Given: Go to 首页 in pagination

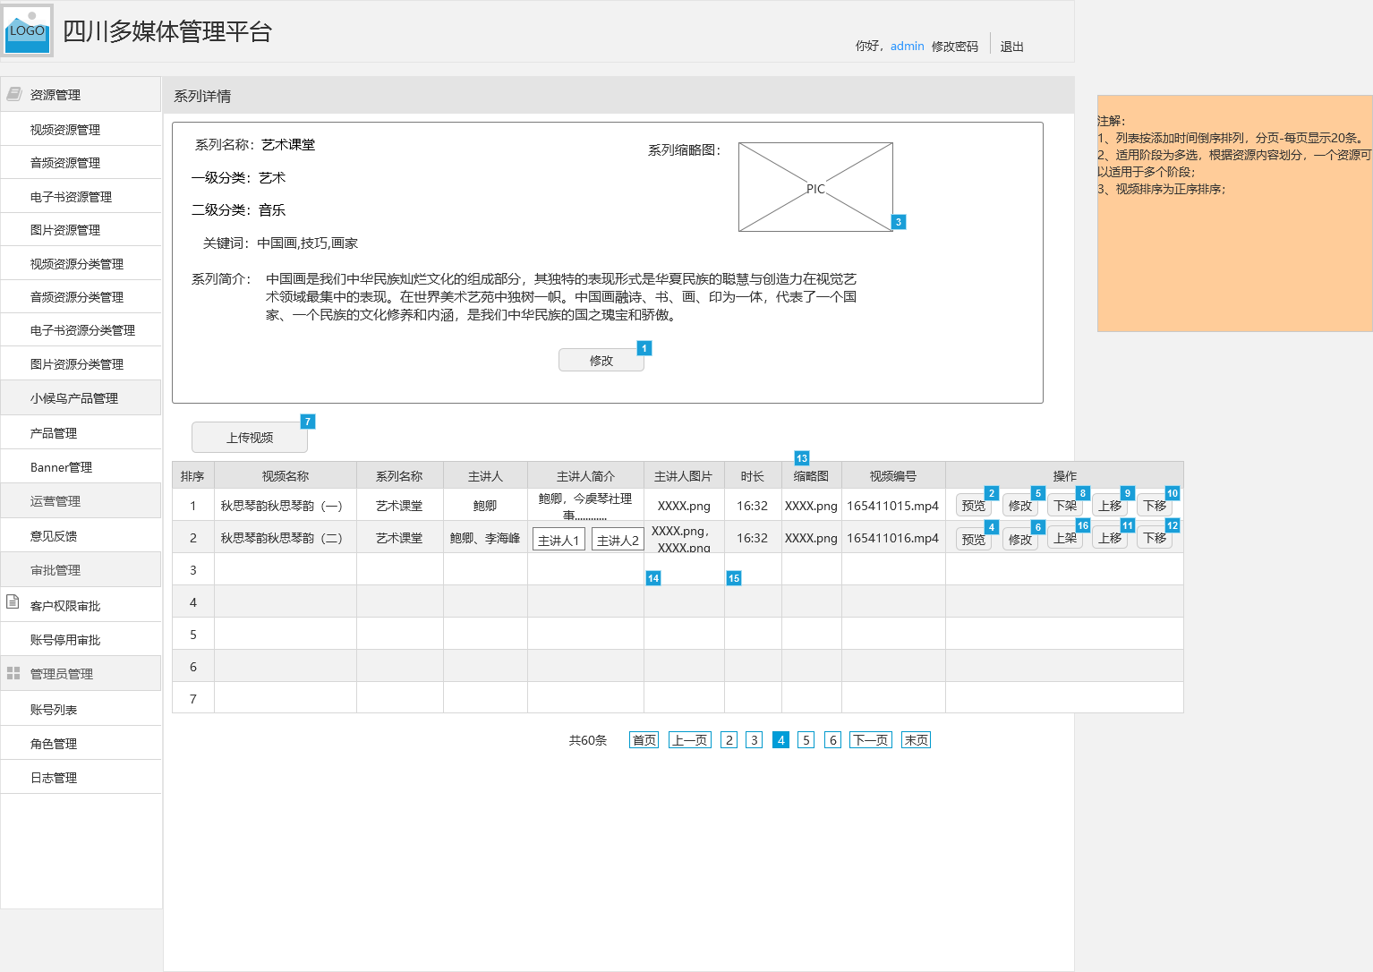Looking at the screenshot, I should [644, 739].
